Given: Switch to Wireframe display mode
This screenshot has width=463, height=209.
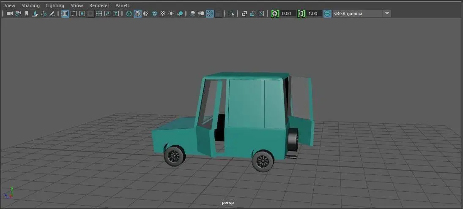Looking at the screenshot, I should [x=129, y=14].
